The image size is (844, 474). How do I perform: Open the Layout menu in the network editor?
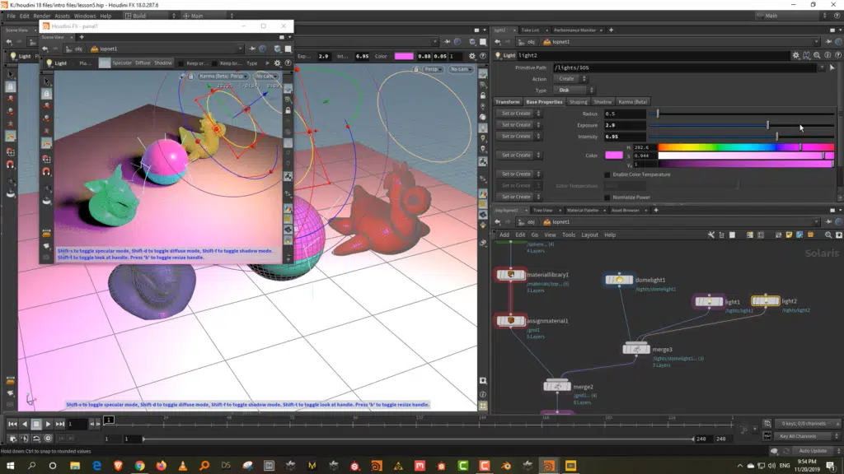[x=589, y=235]
